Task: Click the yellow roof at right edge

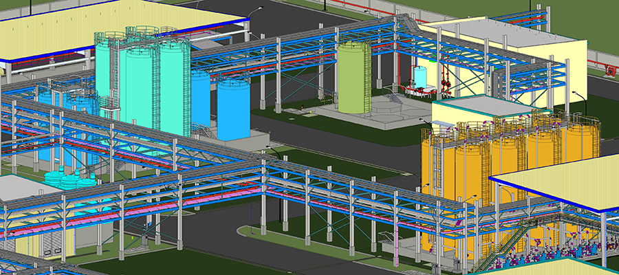Action: 564,181
